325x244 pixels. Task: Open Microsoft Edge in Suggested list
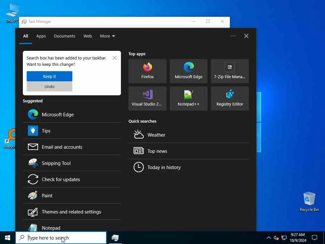point(72,114)
